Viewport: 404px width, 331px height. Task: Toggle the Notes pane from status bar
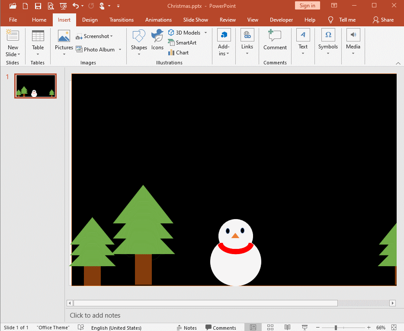tap(187, 328)
